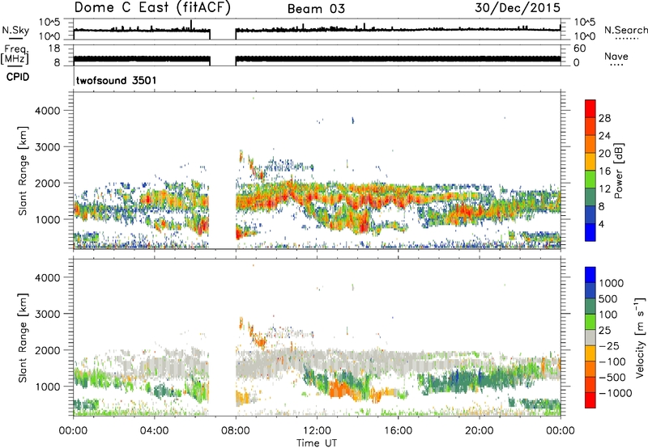Click the 'twofsound 3501' text
Screen dimensions: 648x448
click(117, 80)
